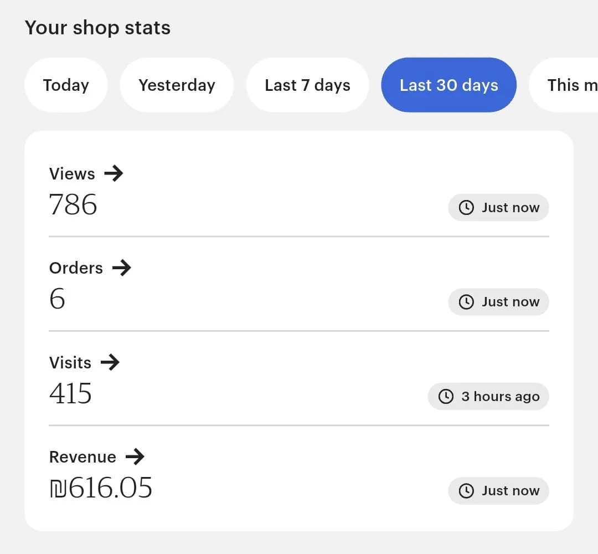Click the clock icon in Views row
Screen dimensions: 598x554
pos(467,208)
